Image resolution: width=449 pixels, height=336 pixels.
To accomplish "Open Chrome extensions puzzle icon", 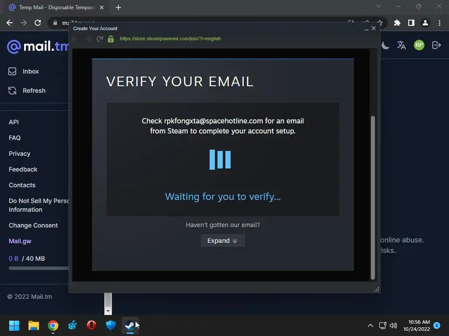I will point(397,23).
